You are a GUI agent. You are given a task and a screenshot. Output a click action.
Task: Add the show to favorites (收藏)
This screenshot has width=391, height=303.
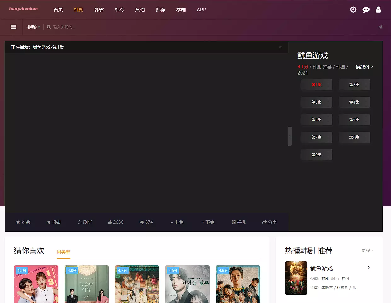[x=23, y=222]
